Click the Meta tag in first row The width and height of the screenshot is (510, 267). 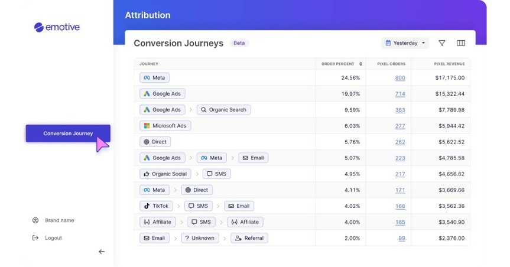154,78
